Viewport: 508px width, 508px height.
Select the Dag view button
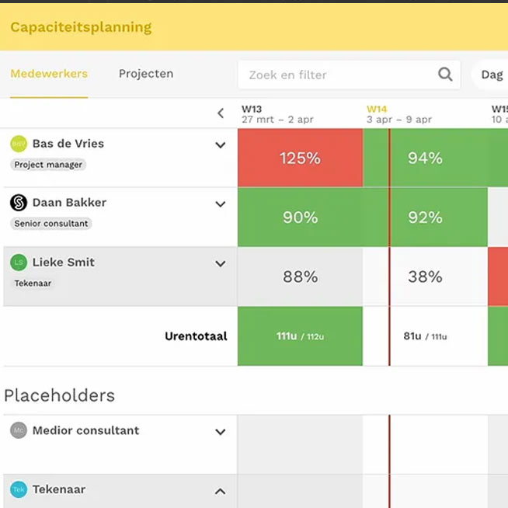pos(491,75)
